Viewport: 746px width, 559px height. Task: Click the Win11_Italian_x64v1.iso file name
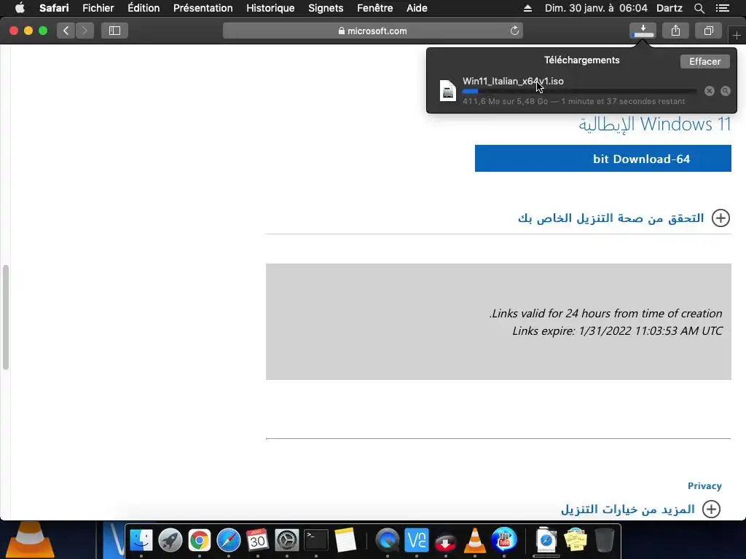513,81
